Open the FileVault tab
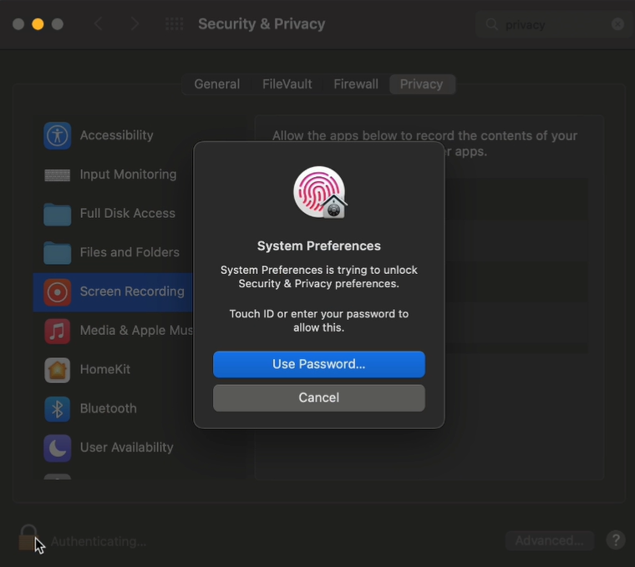 287,84
